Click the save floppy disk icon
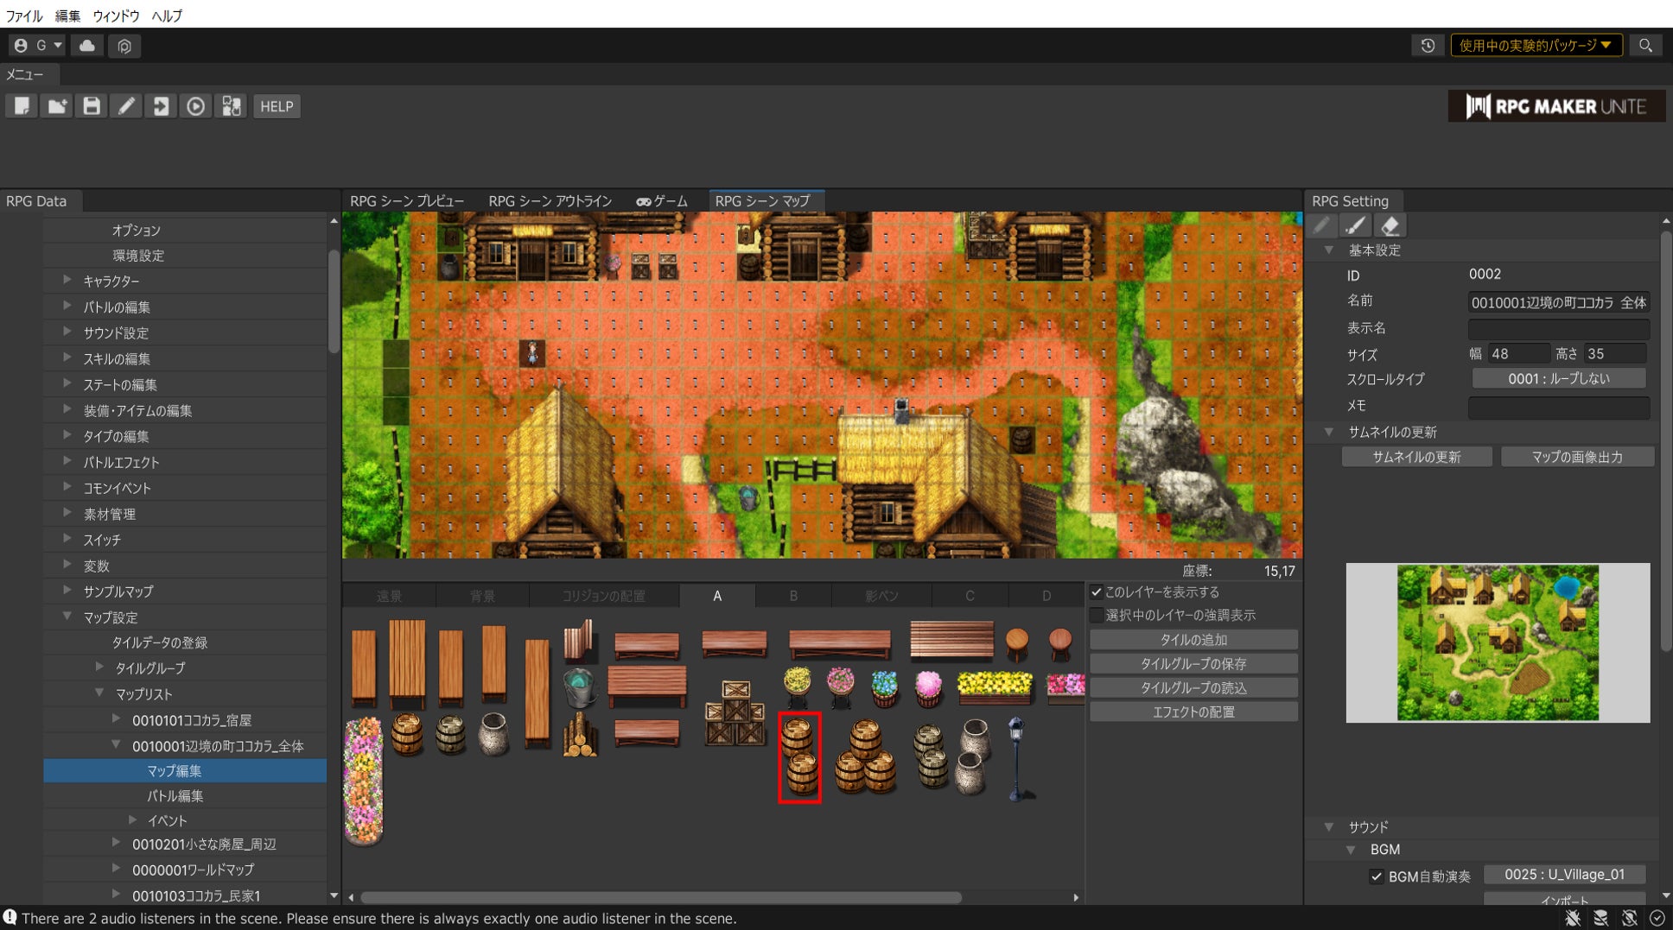1673x930 pixels. 91,106
